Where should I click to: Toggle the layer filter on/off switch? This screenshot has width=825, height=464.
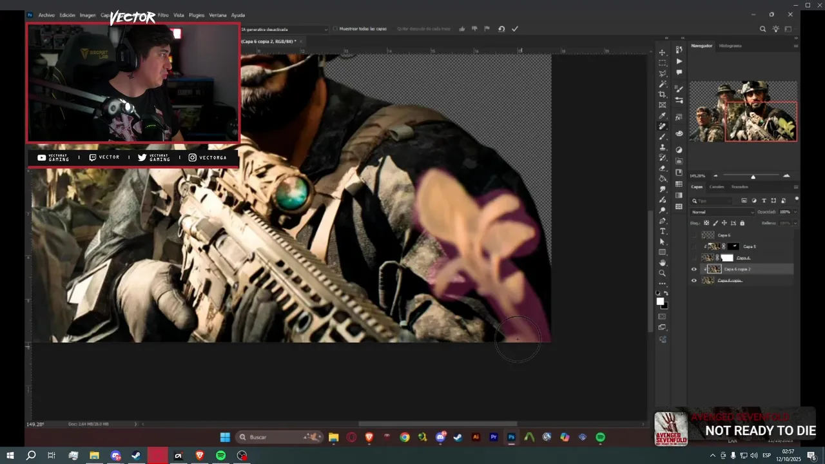click(797, 199)
